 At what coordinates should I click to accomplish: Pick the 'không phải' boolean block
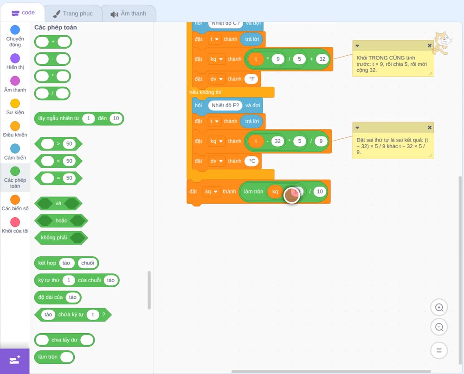coord(61,238)
